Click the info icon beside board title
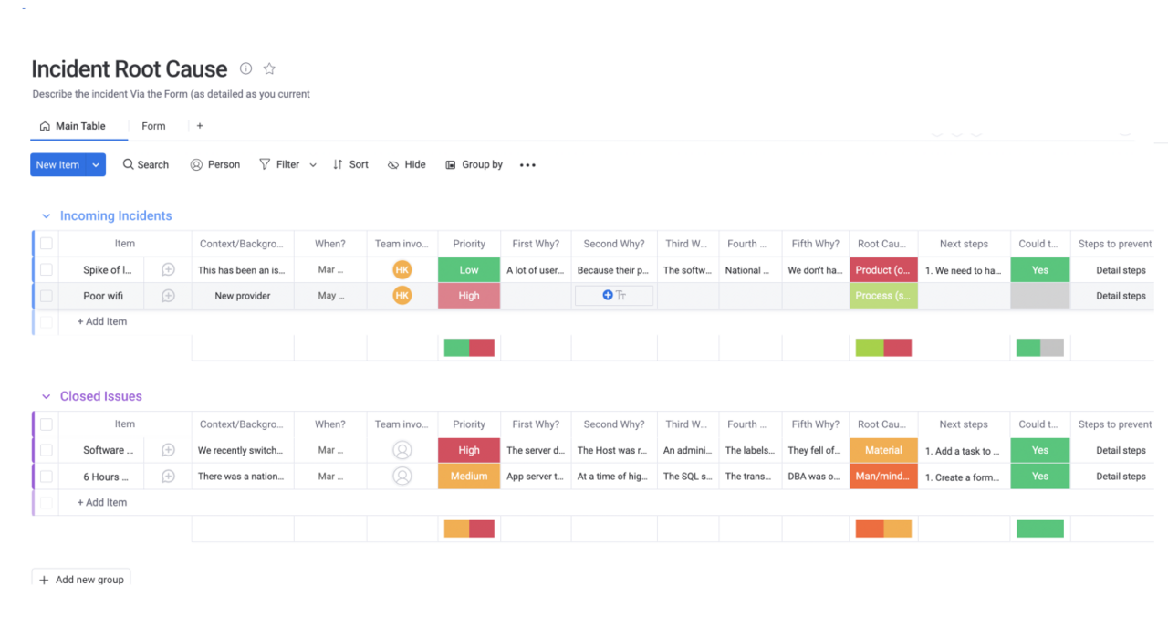 pyautogui.click(x=245, y=68)
